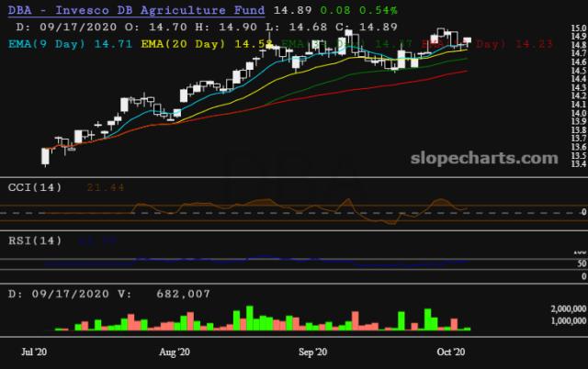Click the green 0.54% change value
Screen dimensions: 588x369
(379, 10)
